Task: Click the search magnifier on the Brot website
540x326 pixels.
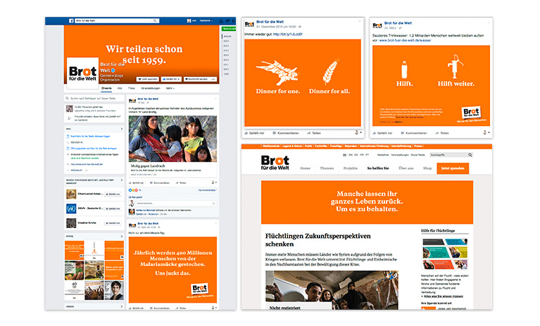Action: coord(470,155)
